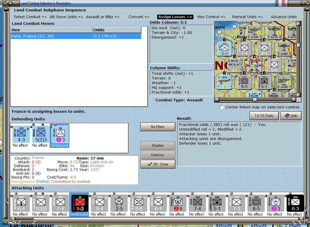Select the XVIII Inf 7-3 attacking unit
The width and height of the screenshot is (310, 227).
[x=236, y=203]
